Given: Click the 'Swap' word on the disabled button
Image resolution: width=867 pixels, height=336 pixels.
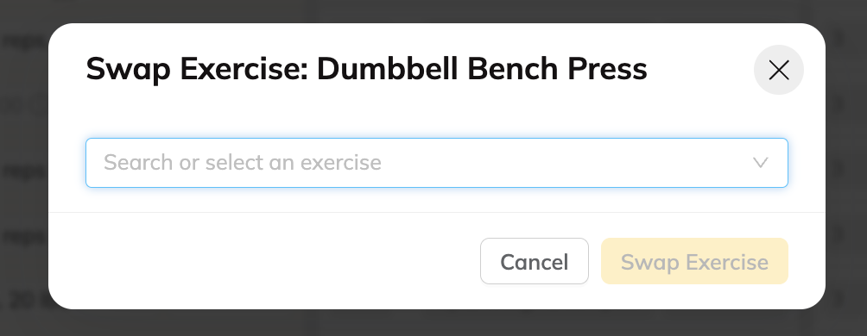Looking at the screenshot, I should tap(644, 262).
